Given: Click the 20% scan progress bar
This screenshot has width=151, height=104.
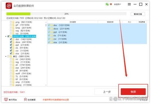Looking at the screenshot, I should (x=66, y=14).
